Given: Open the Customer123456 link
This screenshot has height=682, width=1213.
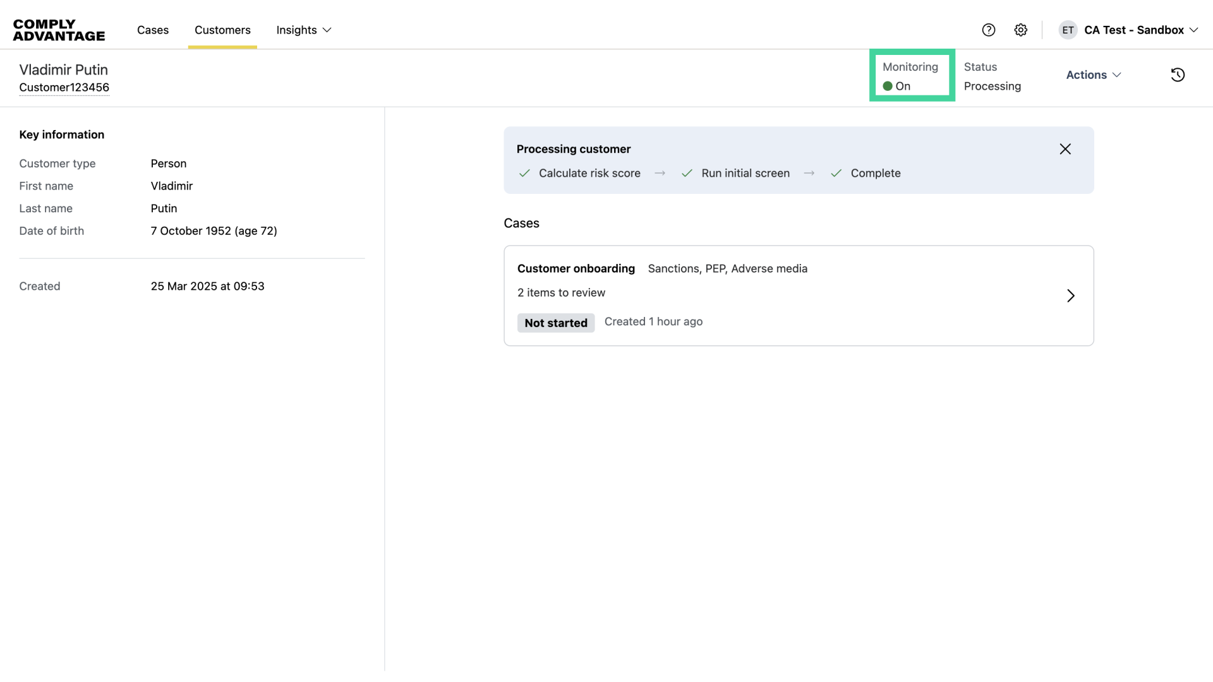Looking at the screenshot, I should tap(64, 87).
